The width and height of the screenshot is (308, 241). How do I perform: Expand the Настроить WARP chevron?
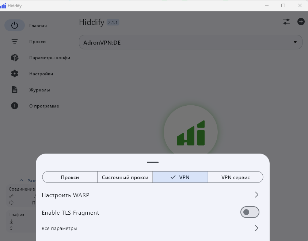click(256, 195)
